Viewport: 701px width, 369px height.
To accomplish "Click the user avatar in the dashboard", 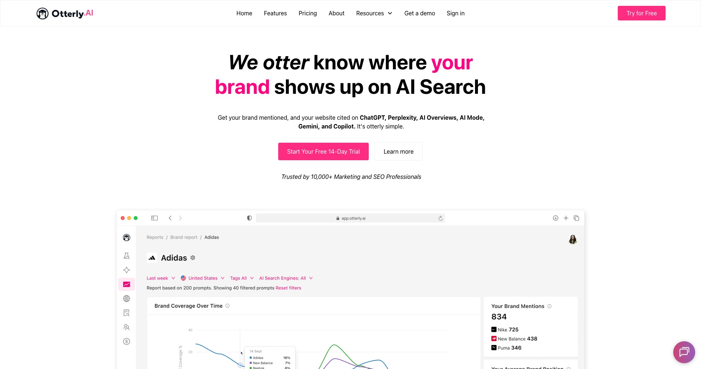I will (x=573, y=239).
